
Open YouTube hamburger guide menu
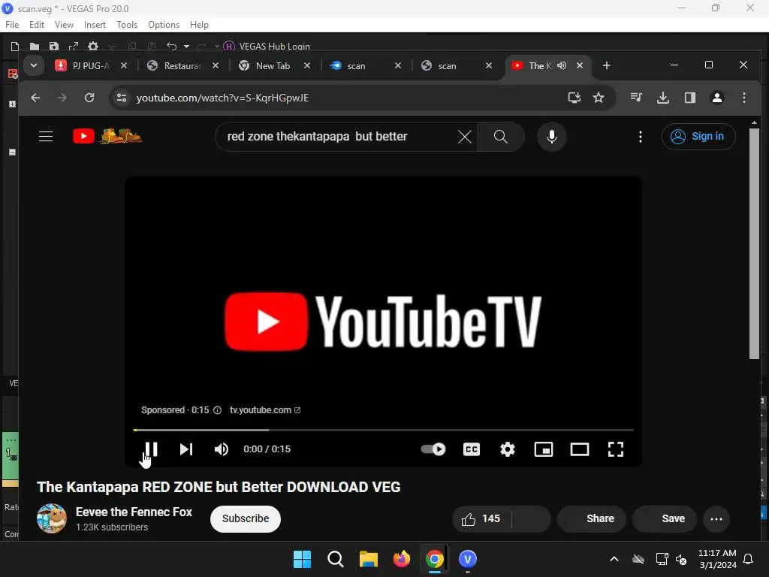click(x=46, y=137)
